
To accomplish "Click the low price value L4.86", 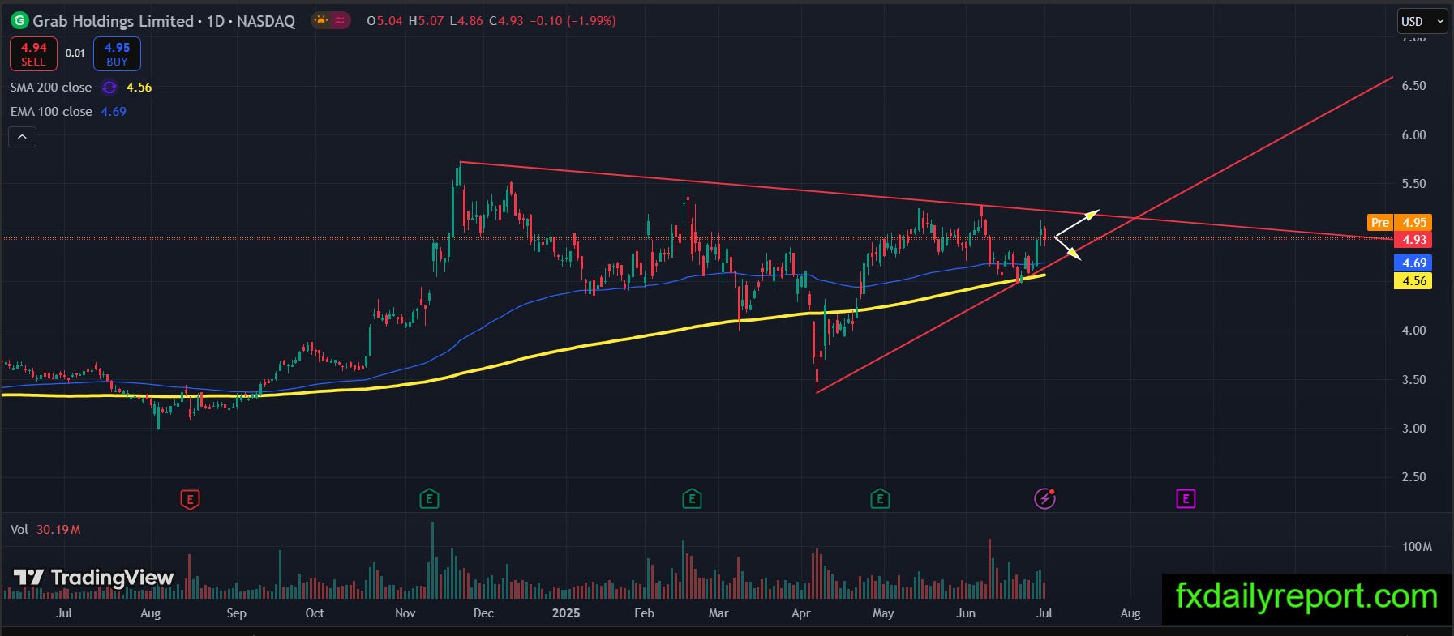I will (465, 21).
